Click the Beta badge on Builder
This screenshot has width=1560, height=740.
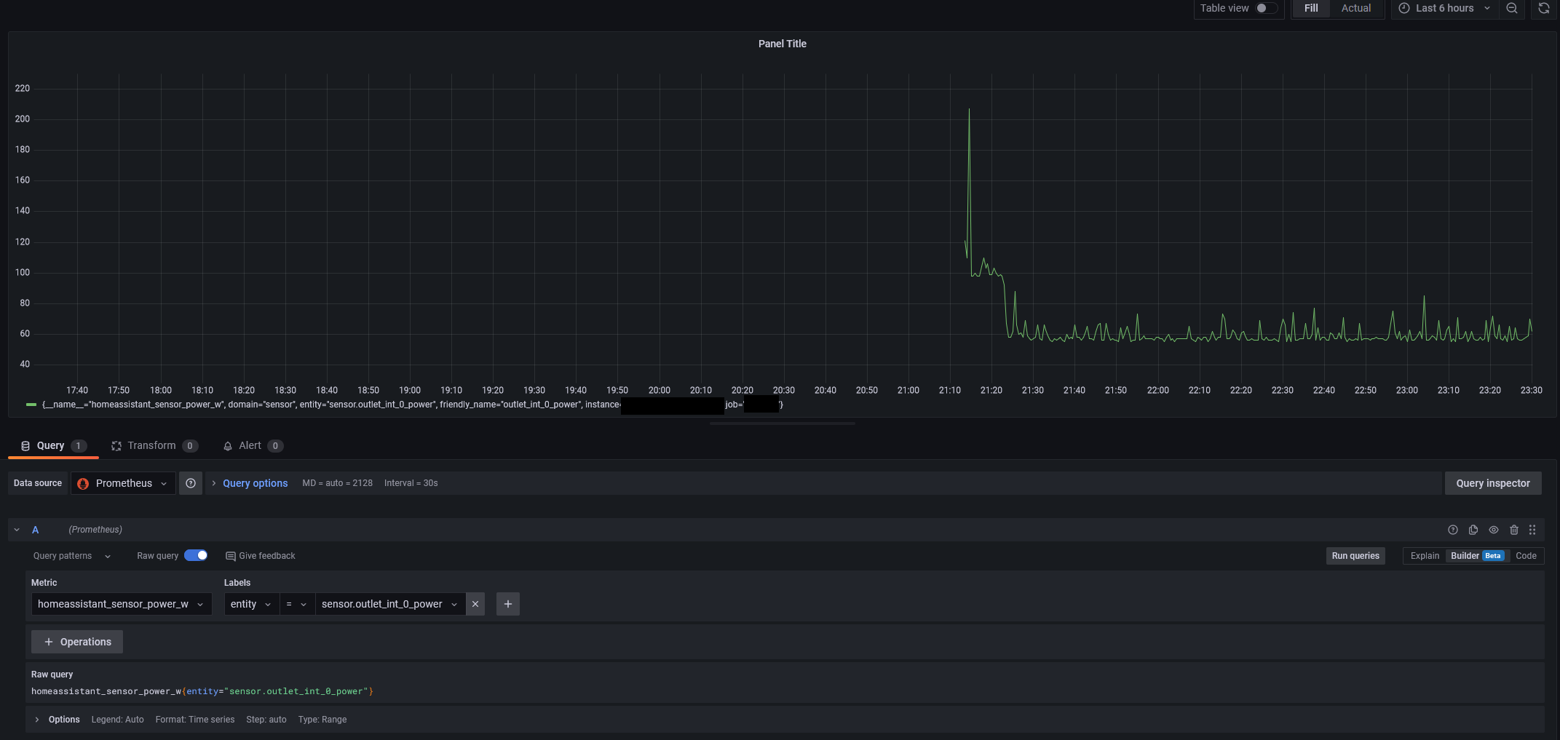coord(1493,556)
